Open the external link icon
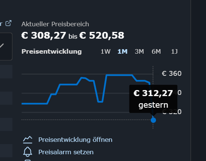206x161 pixels. pyautogui.click(x=8, y=23)
